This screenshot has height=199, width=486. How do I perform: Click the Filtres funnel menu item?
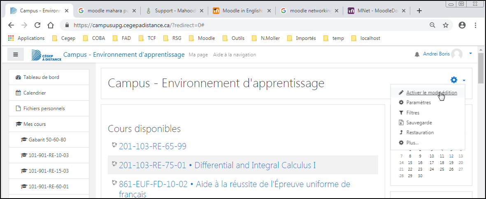click(412, 113)
